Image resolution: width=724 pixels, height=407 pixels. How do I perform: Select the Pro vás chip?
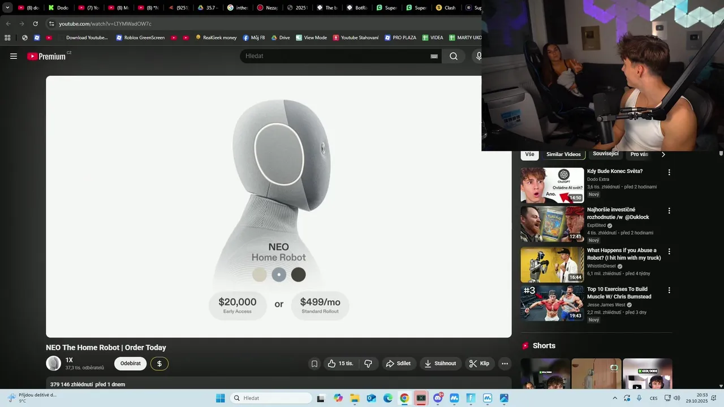click(639, 154)
